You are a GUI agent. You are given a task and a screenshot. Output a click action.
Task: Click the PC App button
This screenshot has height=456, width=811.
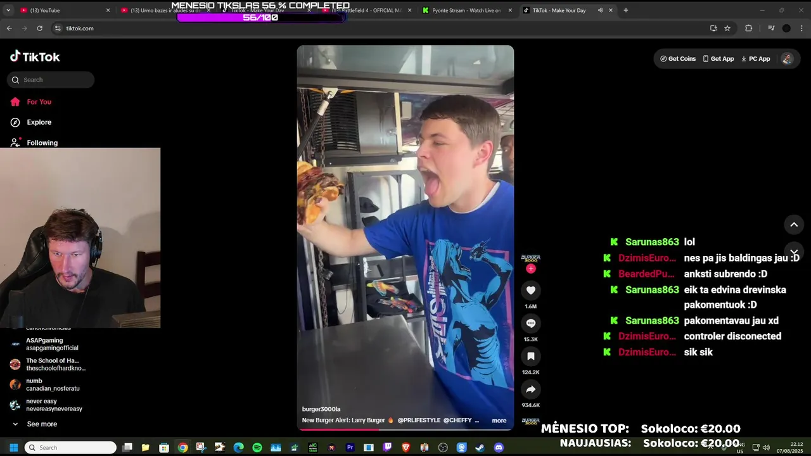click(756, 58)
